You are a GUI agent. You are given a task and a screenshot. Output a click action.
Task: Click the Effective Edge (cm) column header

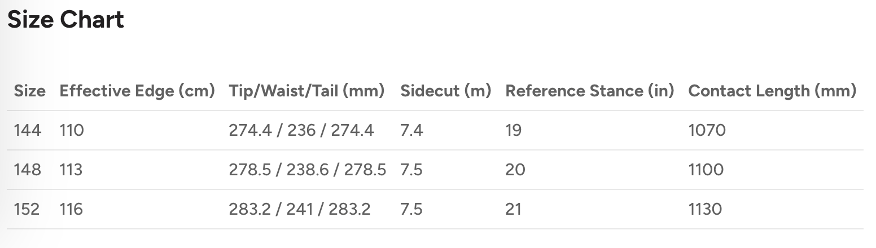pos(137,91)
